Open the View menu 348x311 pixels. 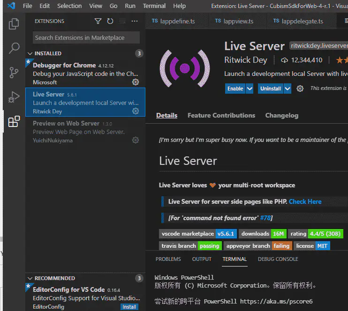coord(96,6)
